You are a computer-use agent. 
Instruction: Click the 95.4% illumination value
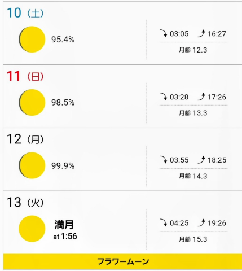point(63,40)
